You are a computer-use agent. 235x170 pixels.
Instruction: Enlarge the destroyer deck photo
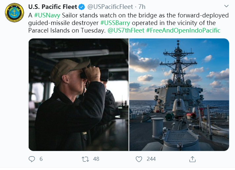coord(179,95)
